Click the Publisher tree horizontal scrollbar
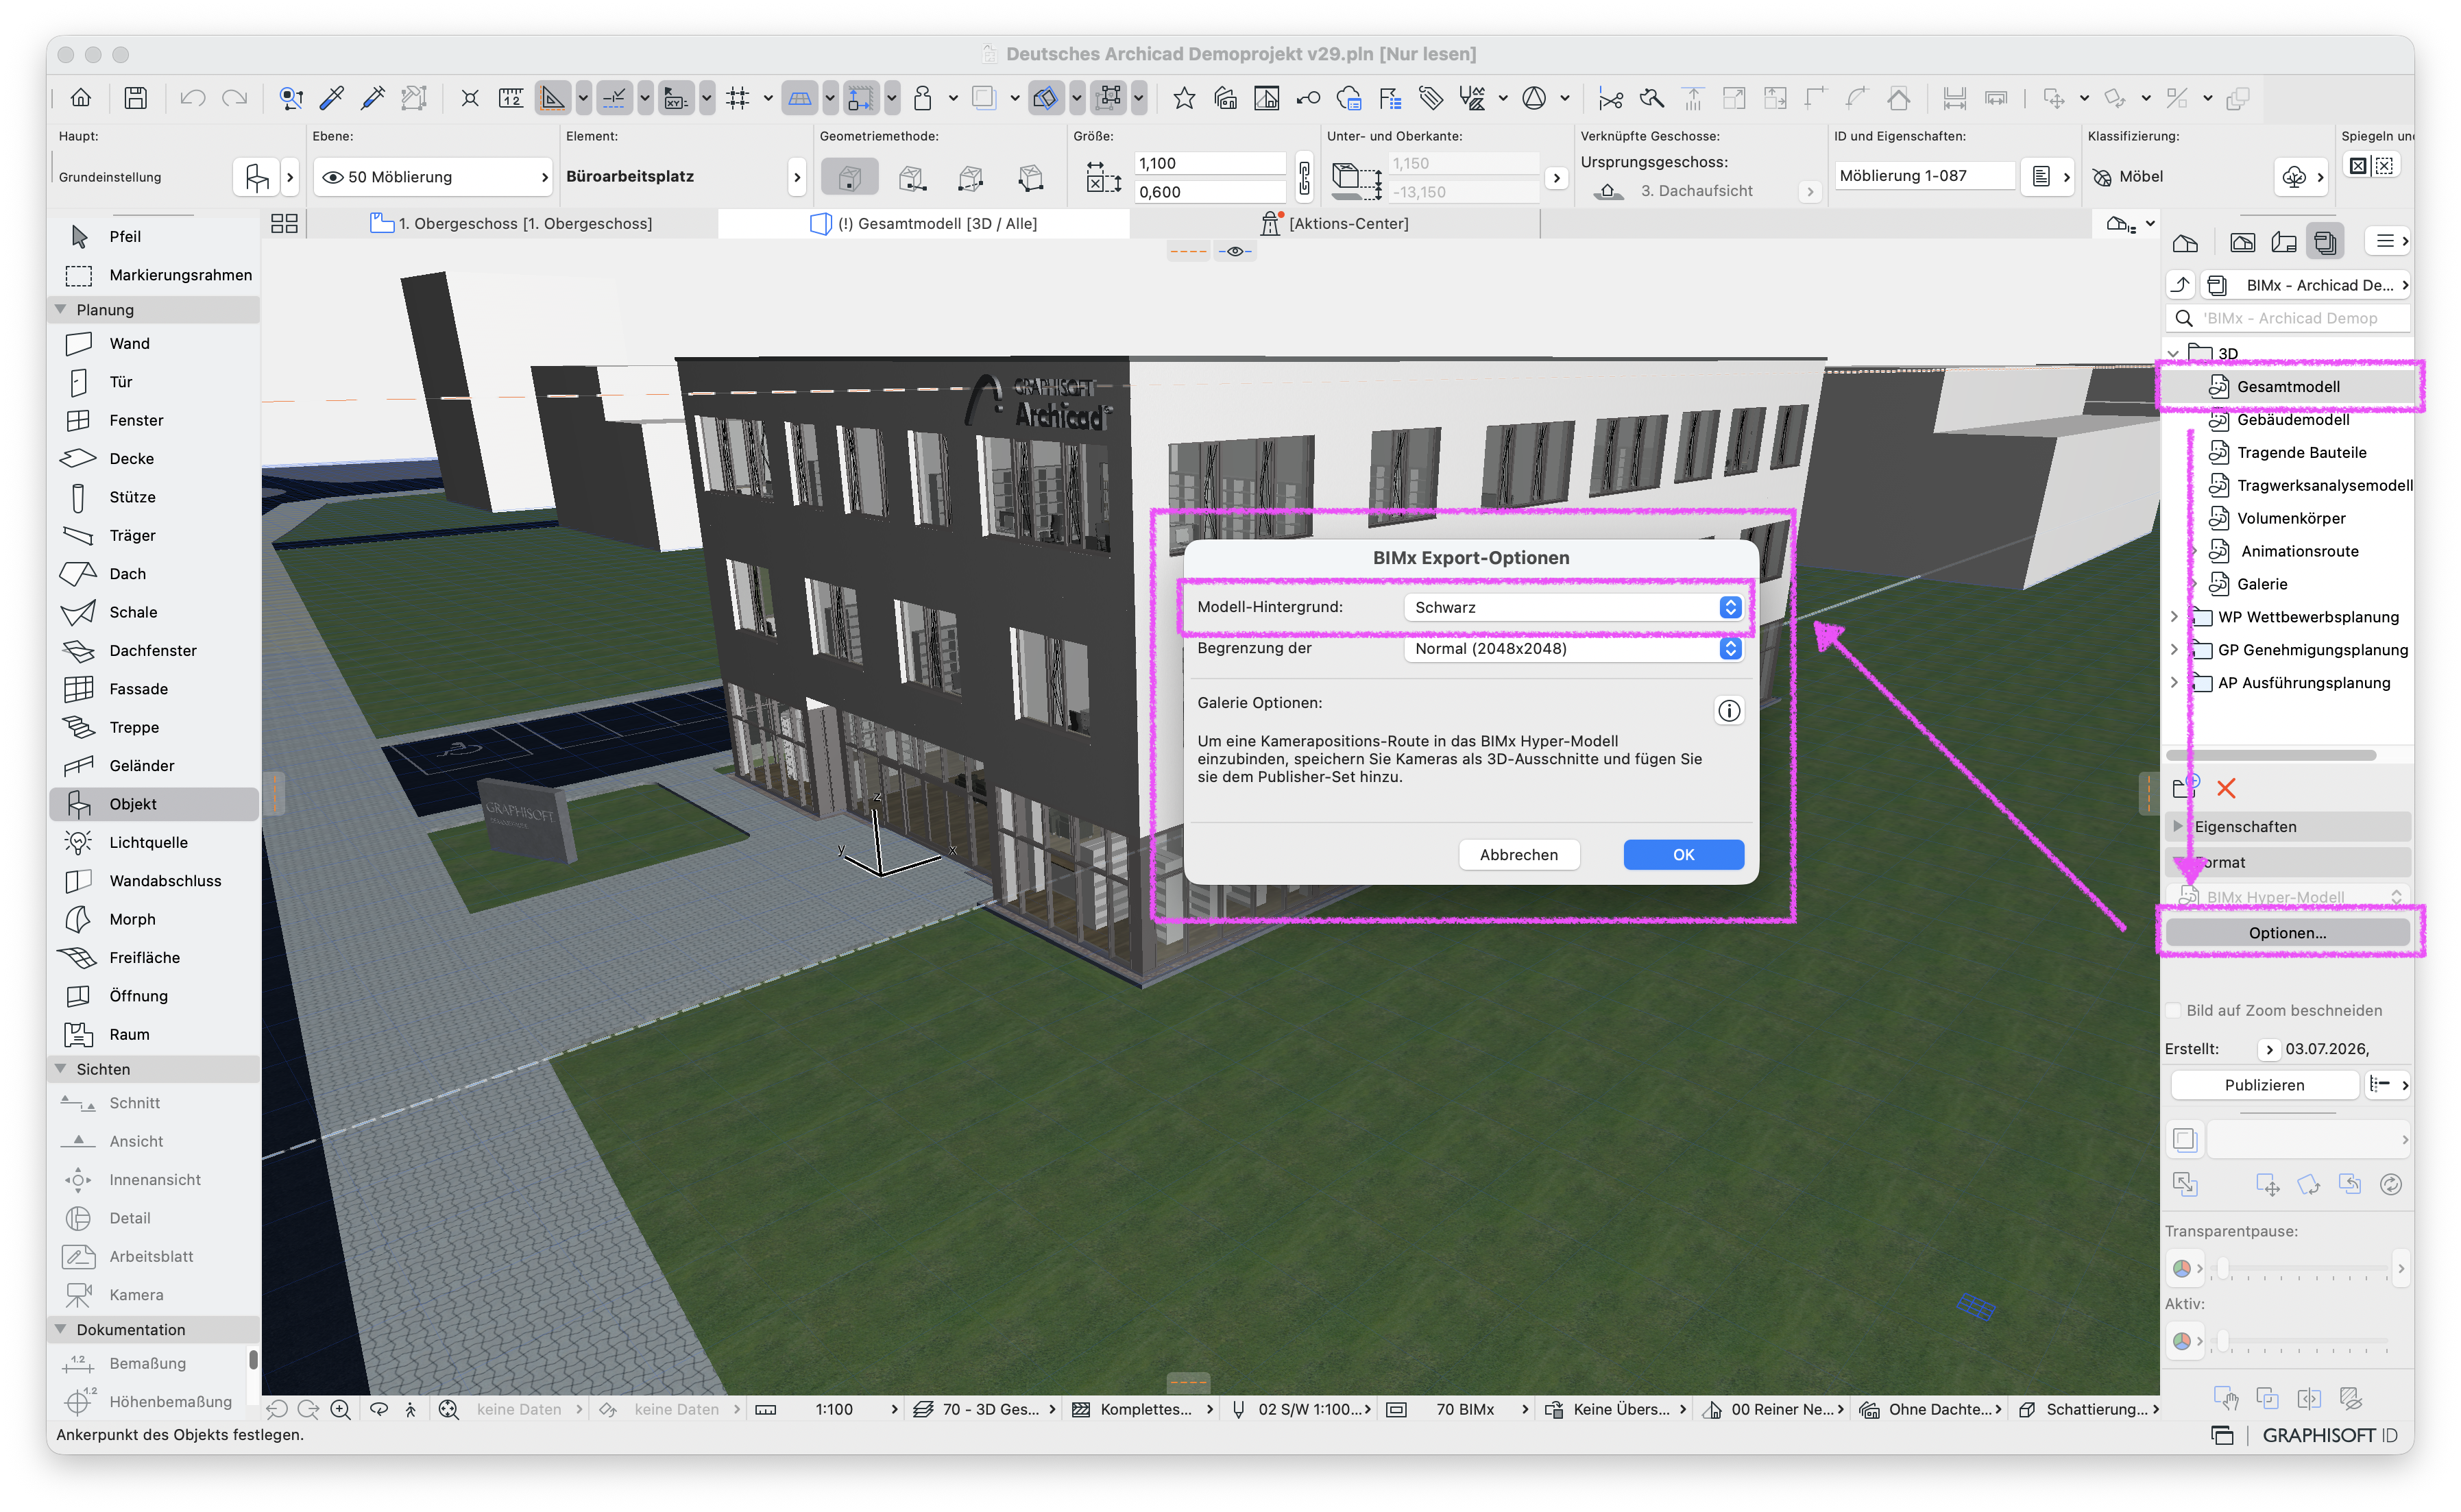2461x1512 pixels. 2270,755
